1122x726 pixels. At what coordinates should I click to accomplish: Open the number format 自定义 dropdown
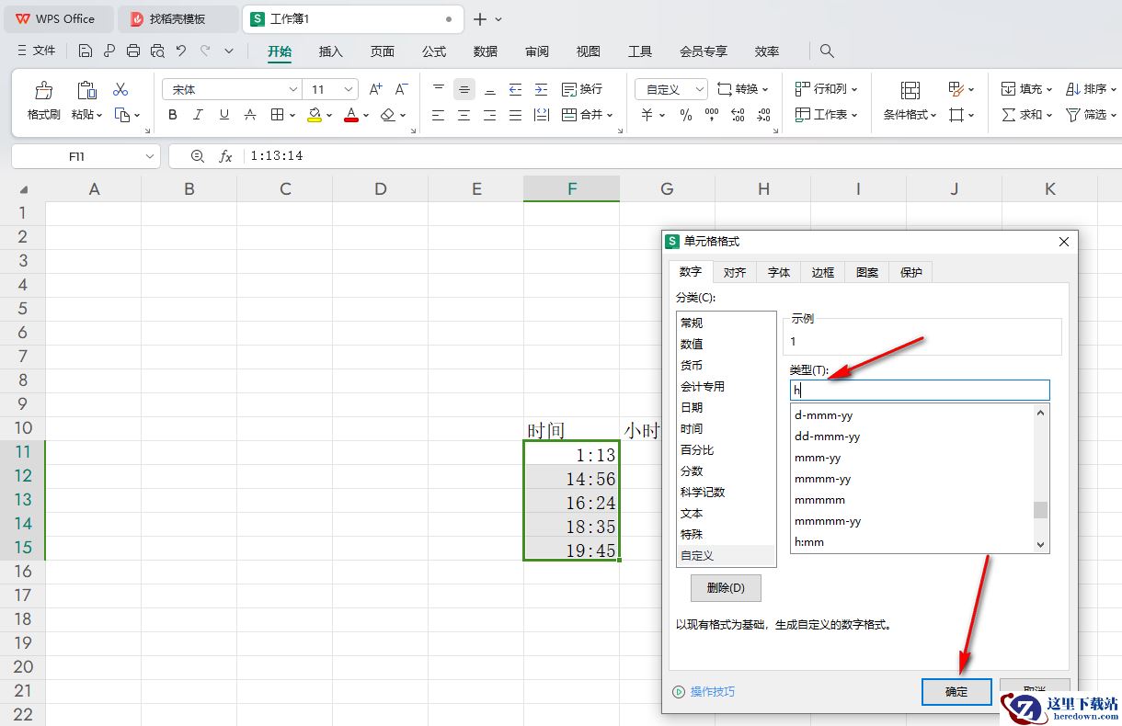(x=699, y=89)
